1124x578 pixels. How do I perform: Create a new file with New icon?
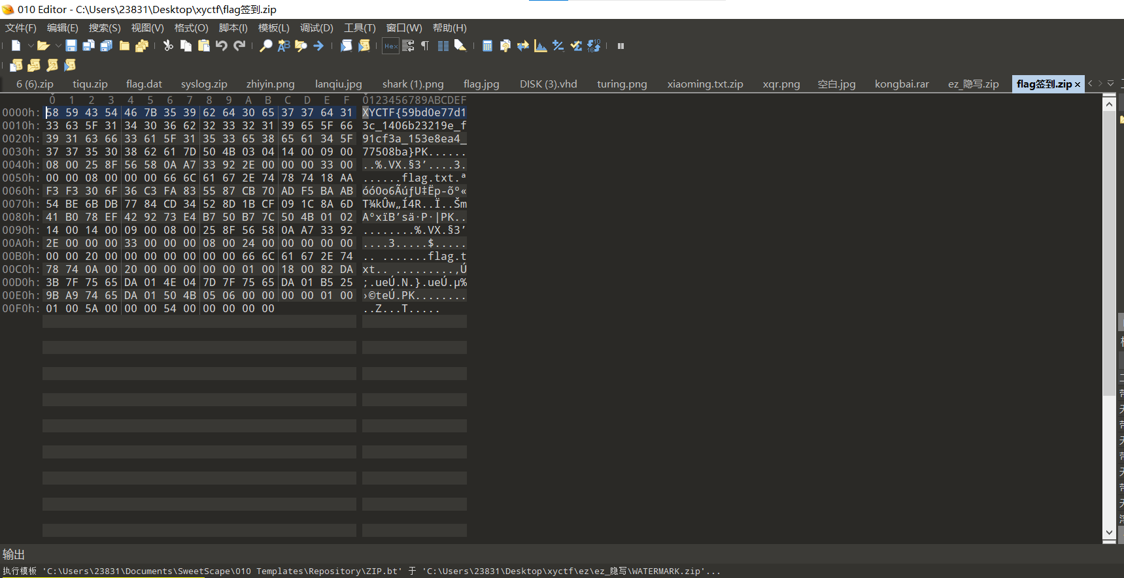pyautogui.click(x=16, y=46)
